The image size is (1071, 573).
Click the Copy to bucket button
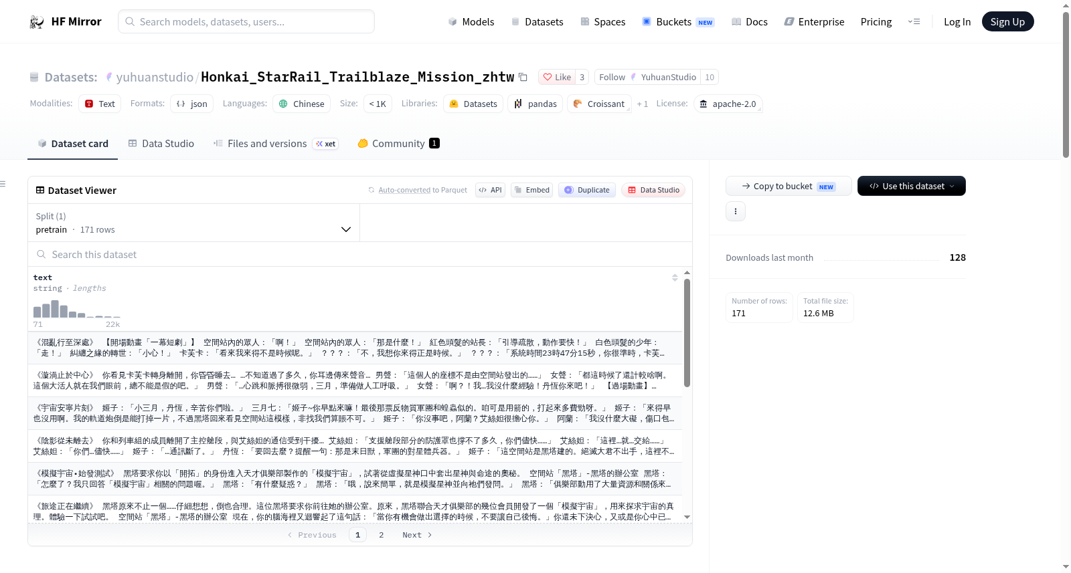[x=789, y=186]
